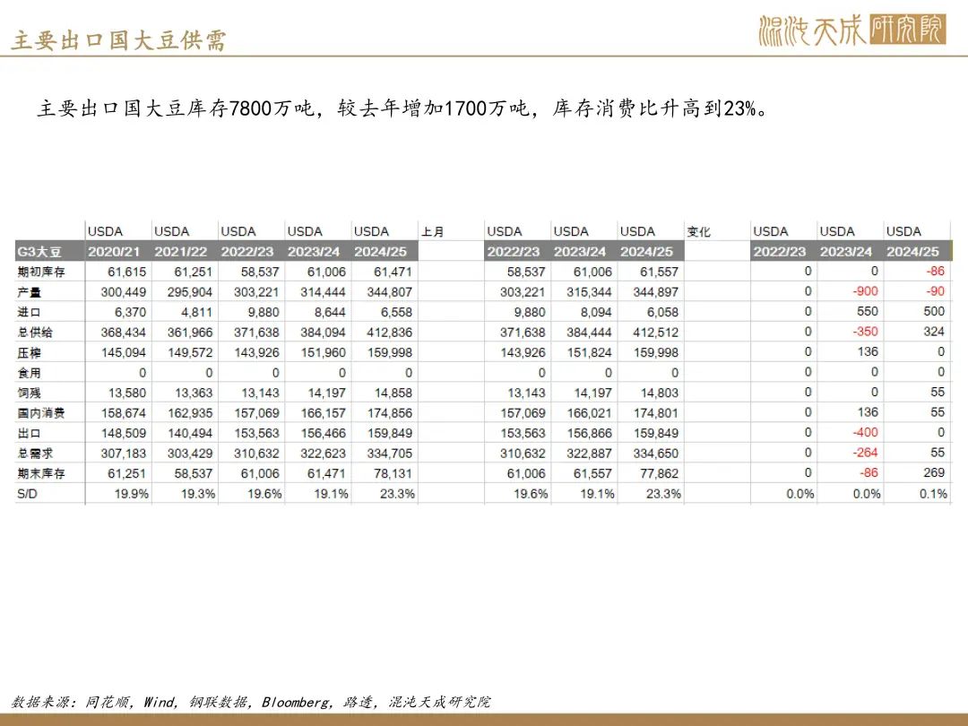Screen dimensions: 968x726
Task: Select the 2020/21 year header
Action: (x=114, y=252)
